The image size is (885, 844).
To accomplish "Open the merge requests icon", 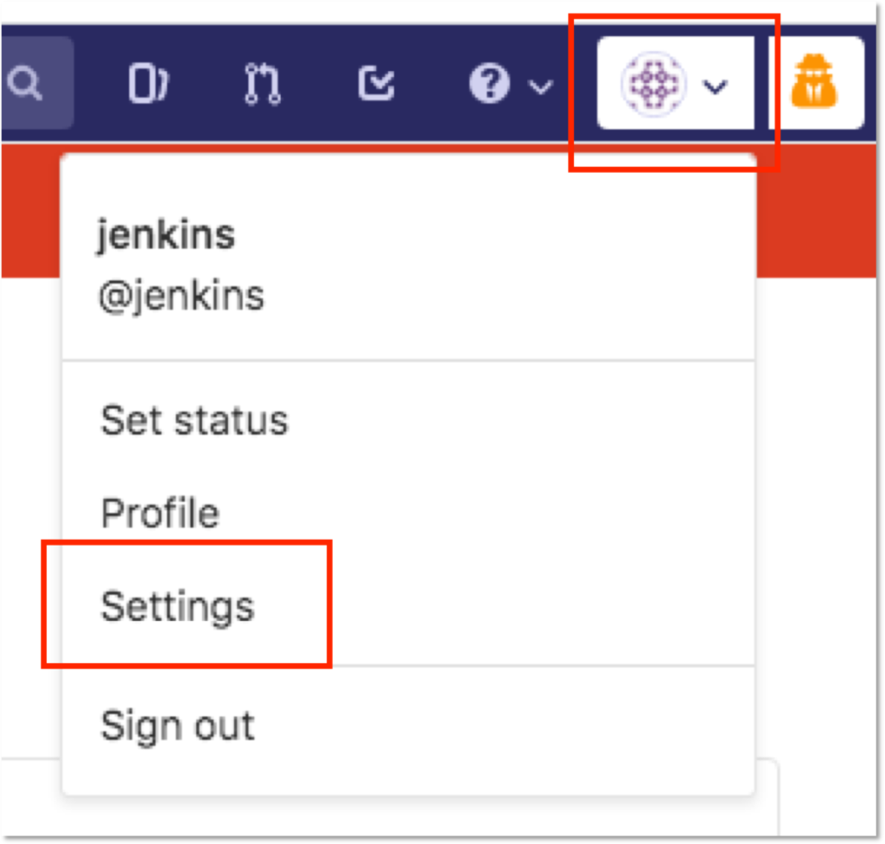I will pyautogui.click(x=263, y=84).
